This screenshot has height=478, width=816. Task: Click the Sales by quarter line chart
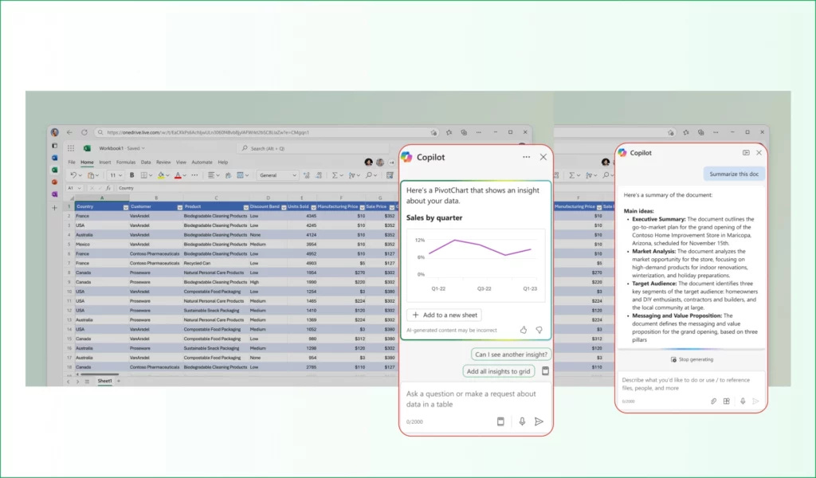click(x=476, y=265)
